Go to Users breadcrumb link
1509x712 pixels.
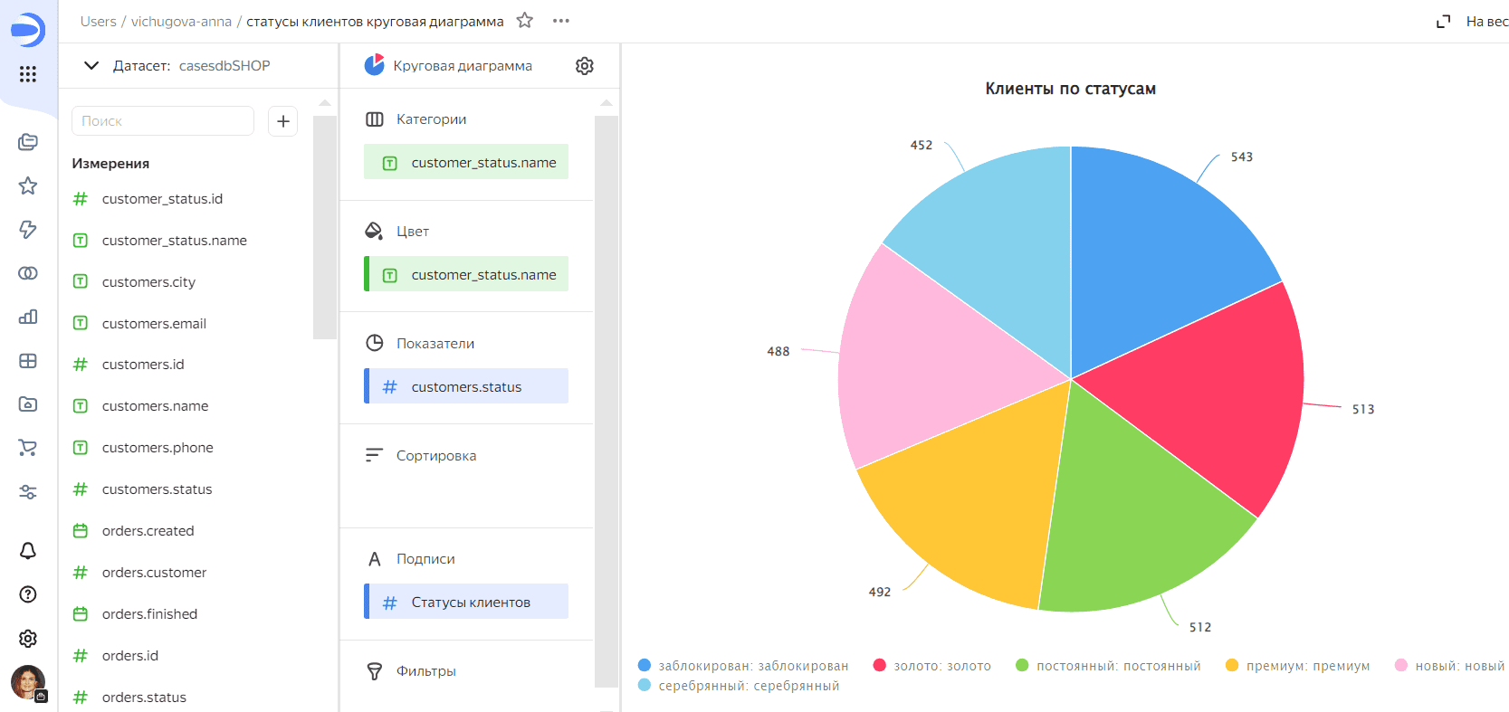click(98, 22)
